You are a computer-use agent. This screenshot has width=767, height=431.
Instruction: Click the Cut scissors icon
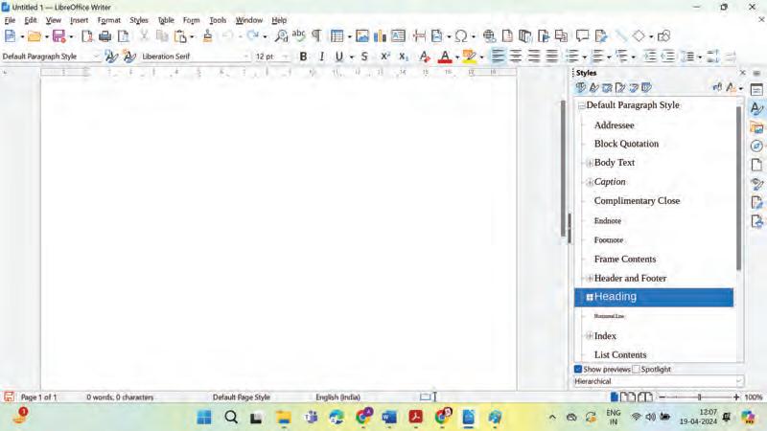pos(144,35)
